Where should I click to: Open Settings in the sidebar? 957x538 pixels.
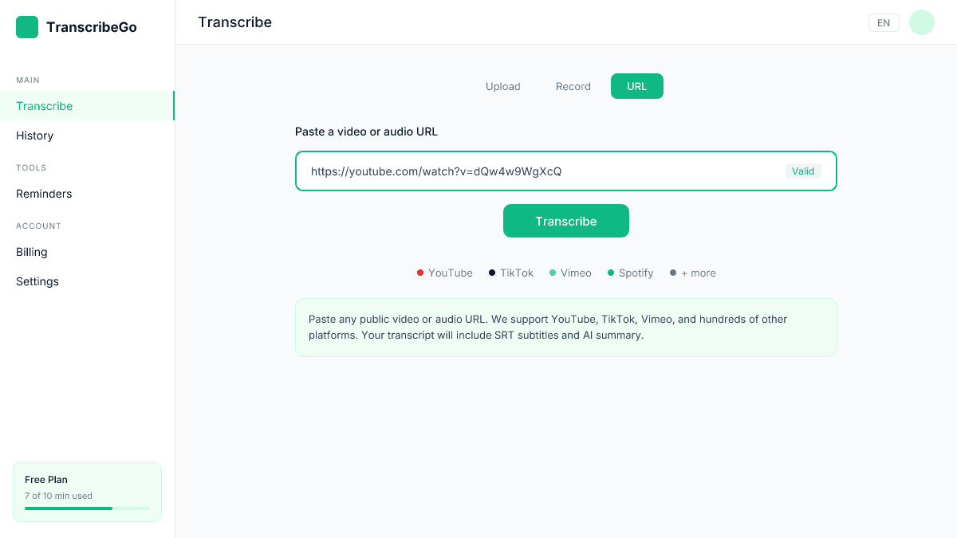pos(37,281)
